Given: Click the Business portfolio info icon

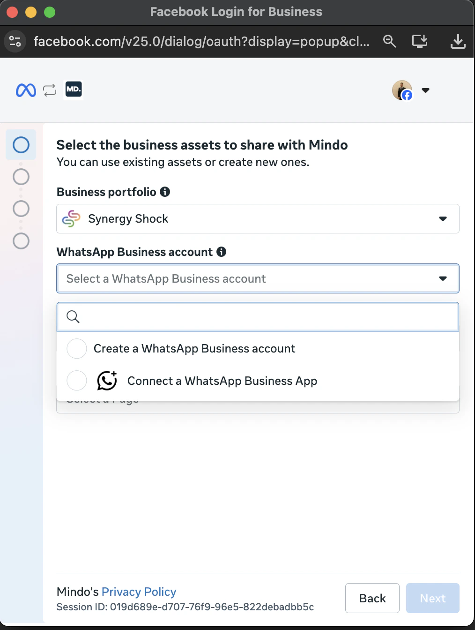Looking at the screenshot, I should tap(165, 192).
